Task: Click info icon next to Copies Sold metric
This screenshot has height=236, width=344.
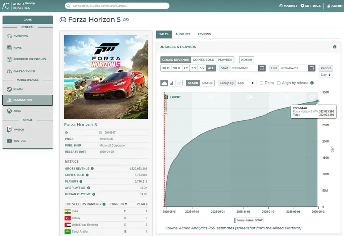Action: point(87,175)
